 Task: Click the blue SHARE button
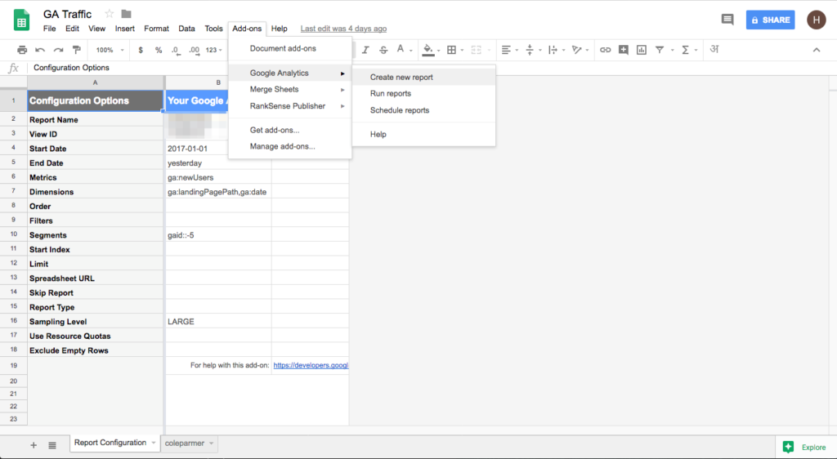pyautogui.click(x=770, y=20)
